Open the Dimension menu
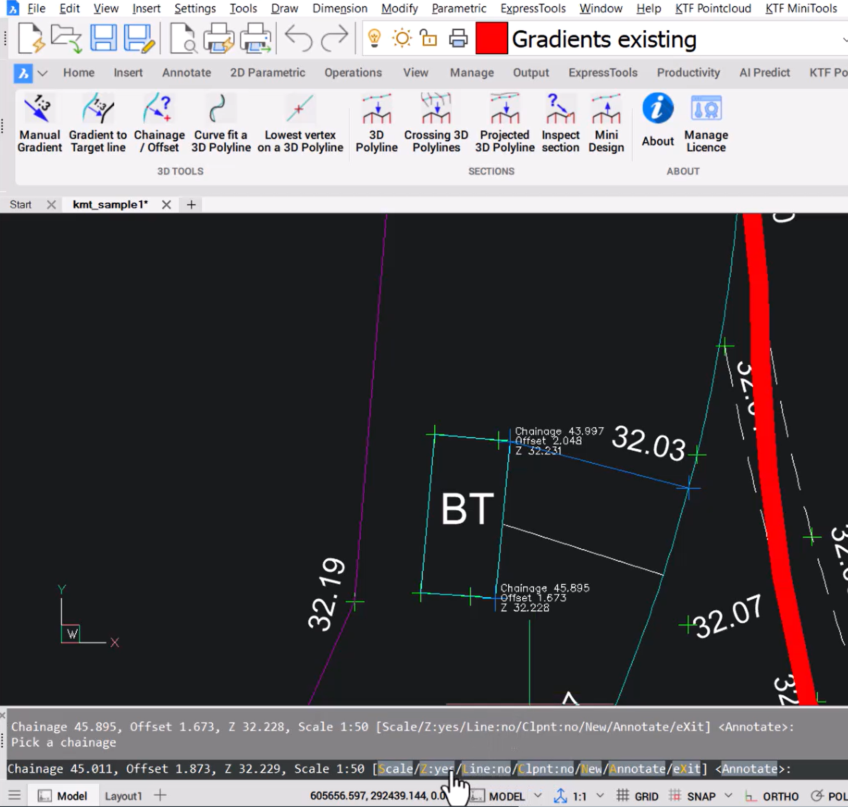This screenshot has width=848, height=807. [339, 8]
